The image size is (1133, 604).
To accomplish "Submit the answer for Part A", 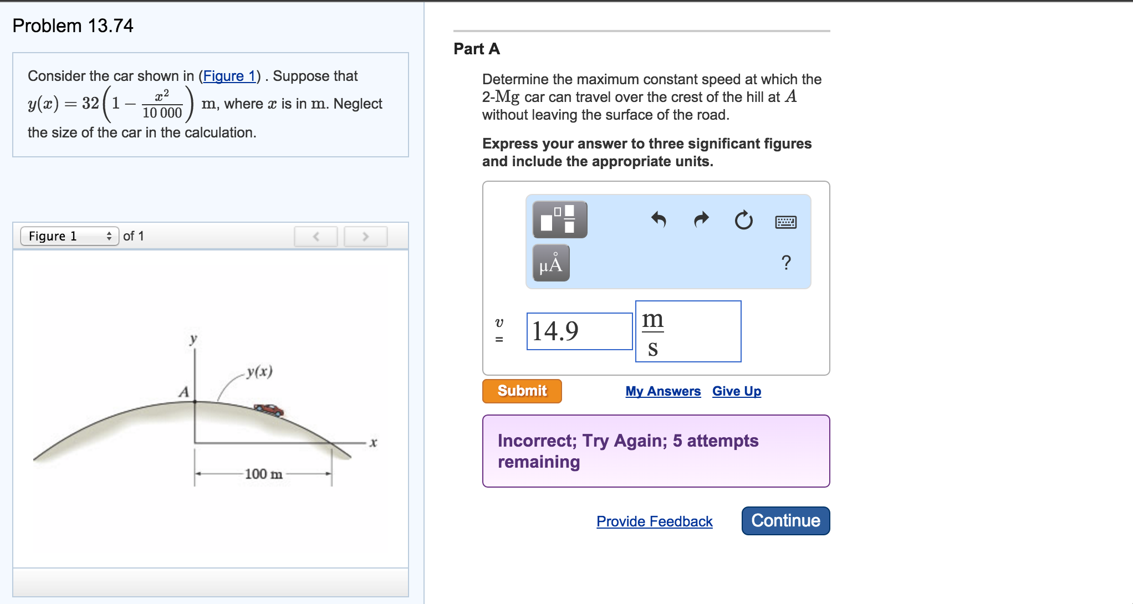I will [x=522, y=391].
